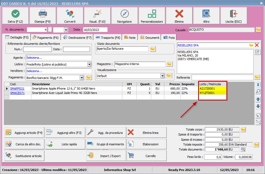Click the Peso lordo value field

coord(213,157)
